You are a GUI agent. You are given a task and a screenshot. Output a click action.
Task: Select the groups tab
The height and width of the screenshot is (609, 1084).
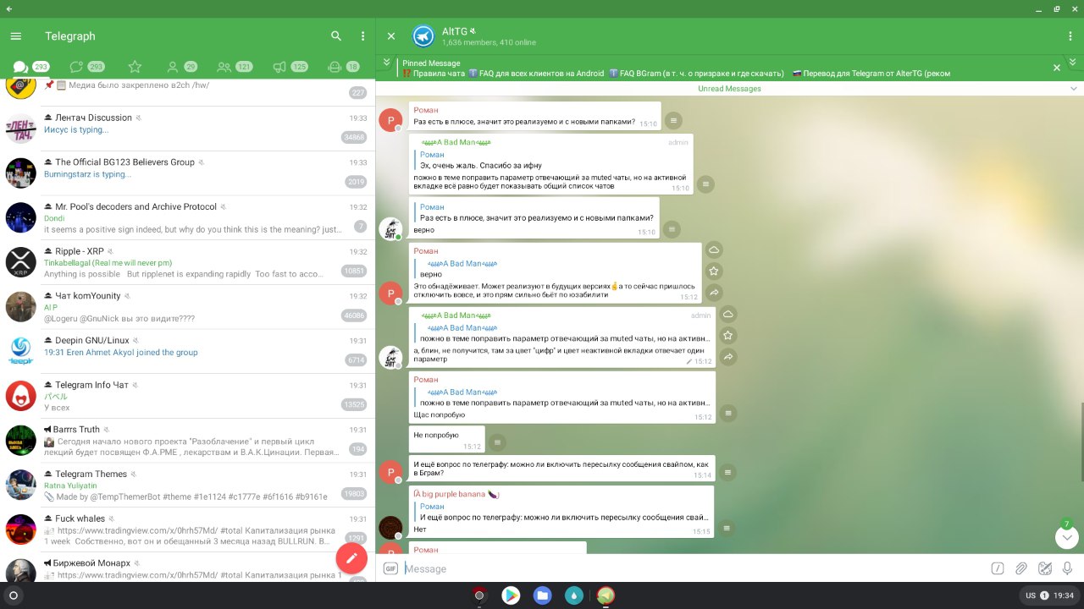pos(235,67)
